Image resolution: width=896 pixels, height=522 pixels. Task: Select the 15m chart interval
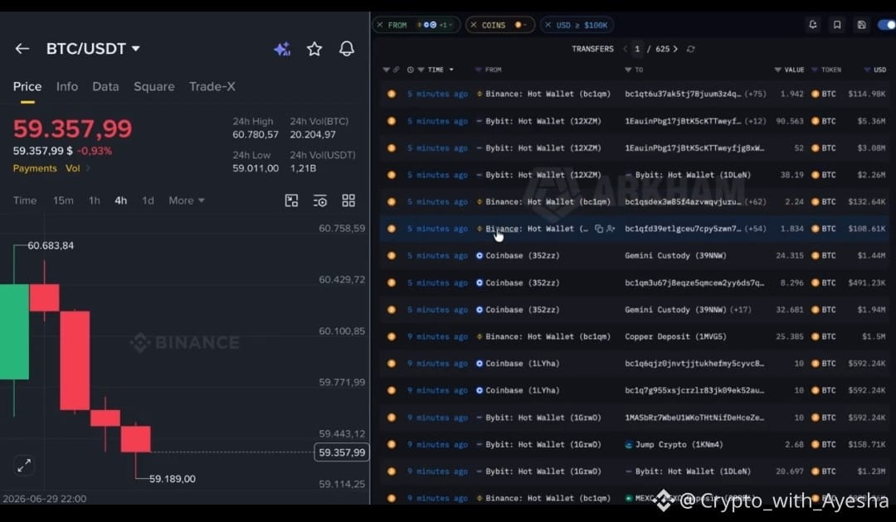(x=63, y=201)
